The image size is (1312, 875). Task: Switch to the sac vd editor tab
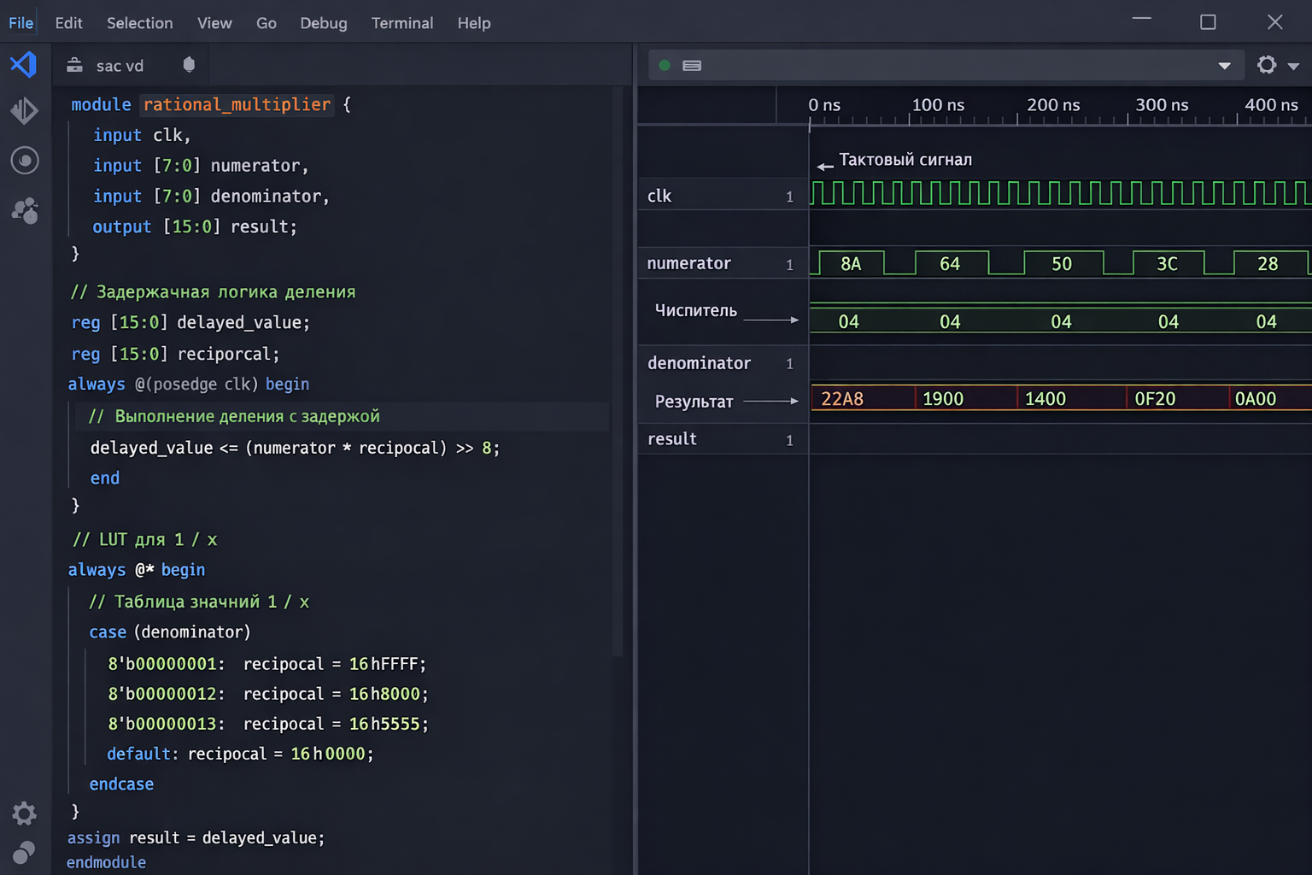[119, 66]
